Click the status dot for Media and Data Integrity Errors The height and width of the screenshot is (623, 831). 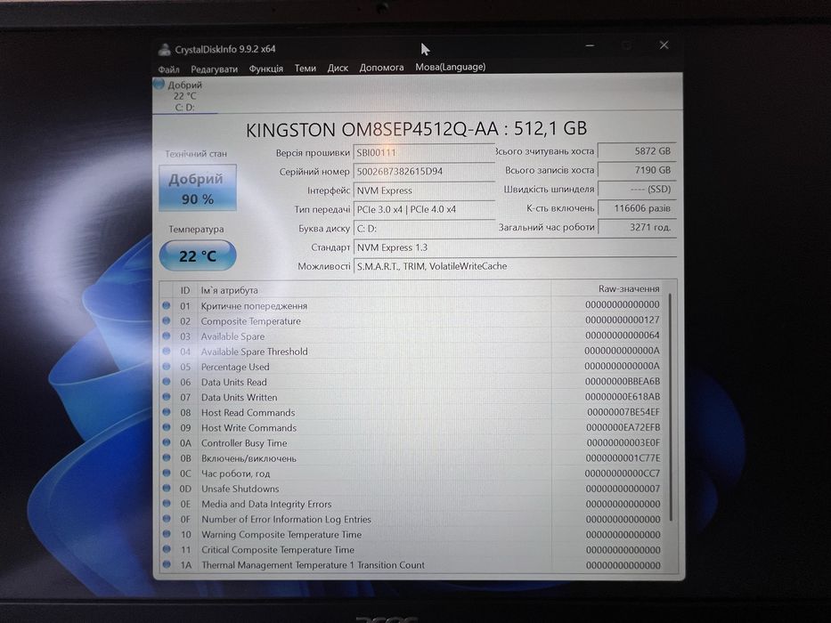tap(167, 503)
